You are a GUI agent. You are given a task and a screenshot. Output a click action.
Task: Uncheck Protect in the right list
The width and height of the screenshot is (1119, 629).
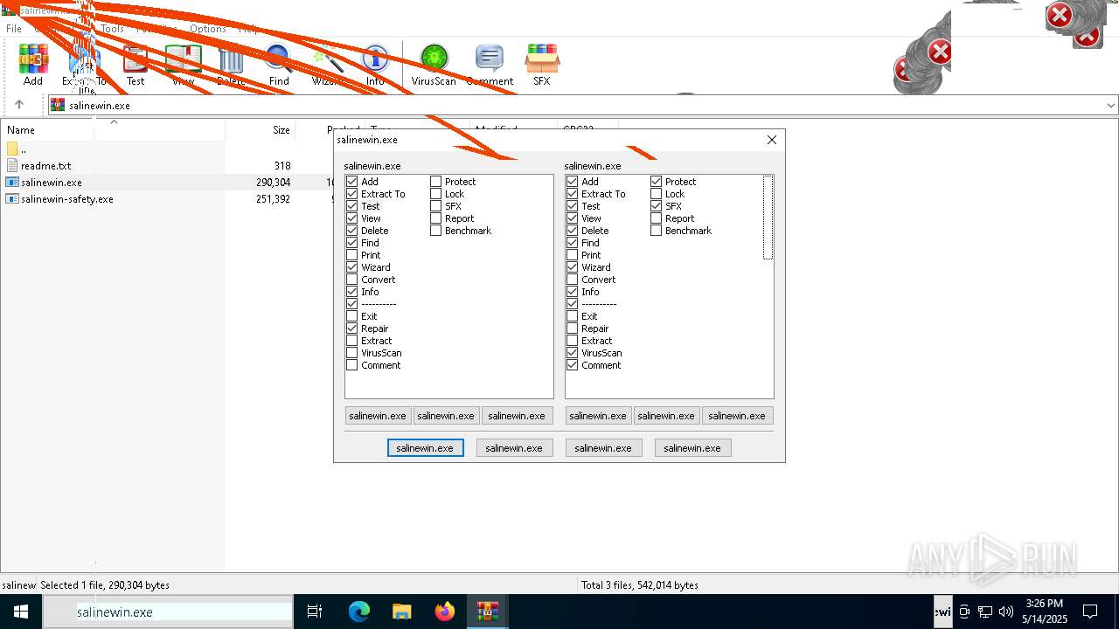pyautogui.click(x=657, y=182)
